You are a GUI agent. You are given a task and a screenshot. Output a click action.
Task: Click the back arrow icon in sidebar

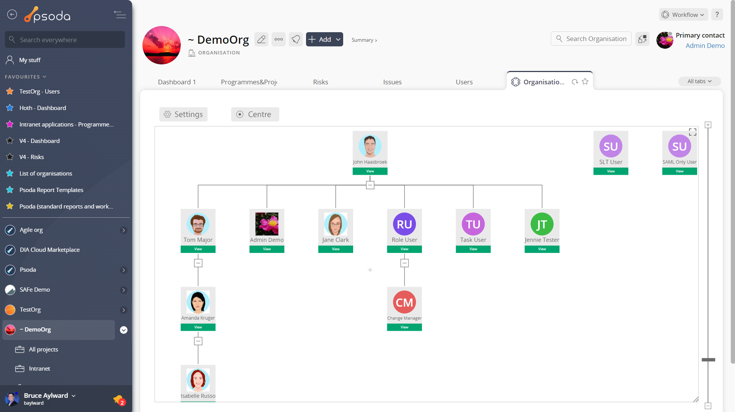click(x=12, y=15)
